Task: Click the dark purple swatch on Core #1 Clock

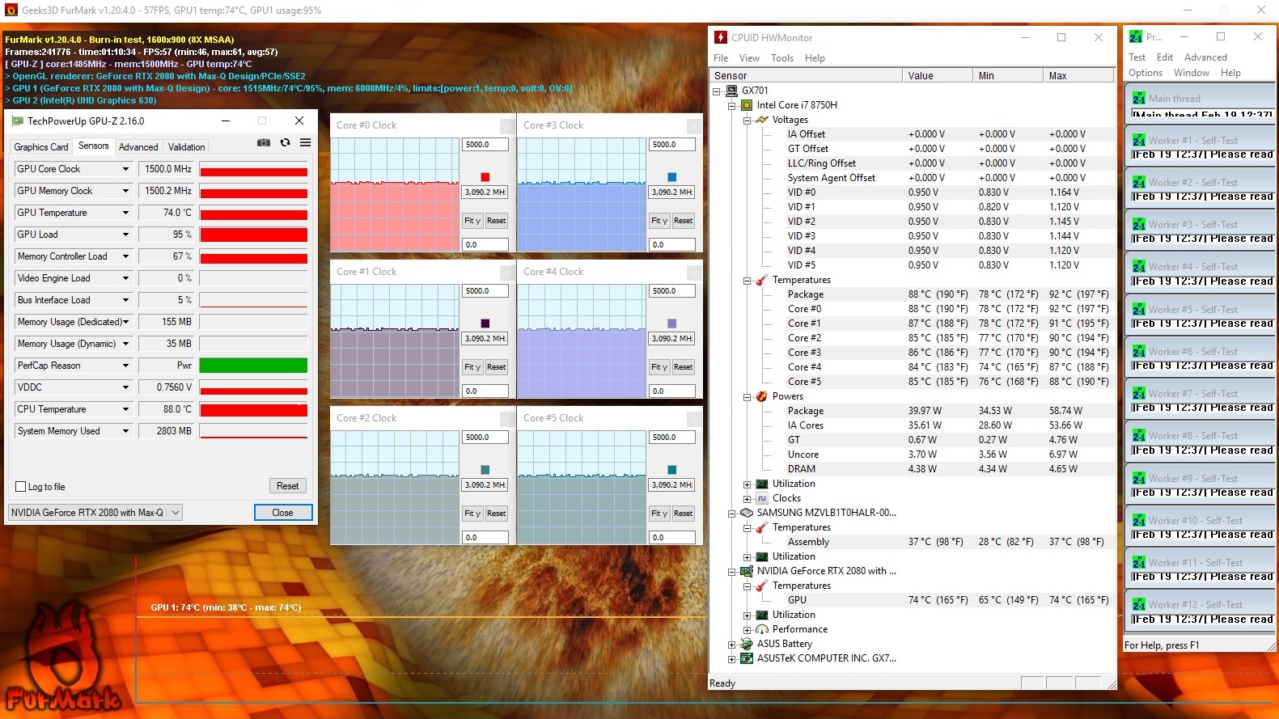Action: tap(485, 324)
